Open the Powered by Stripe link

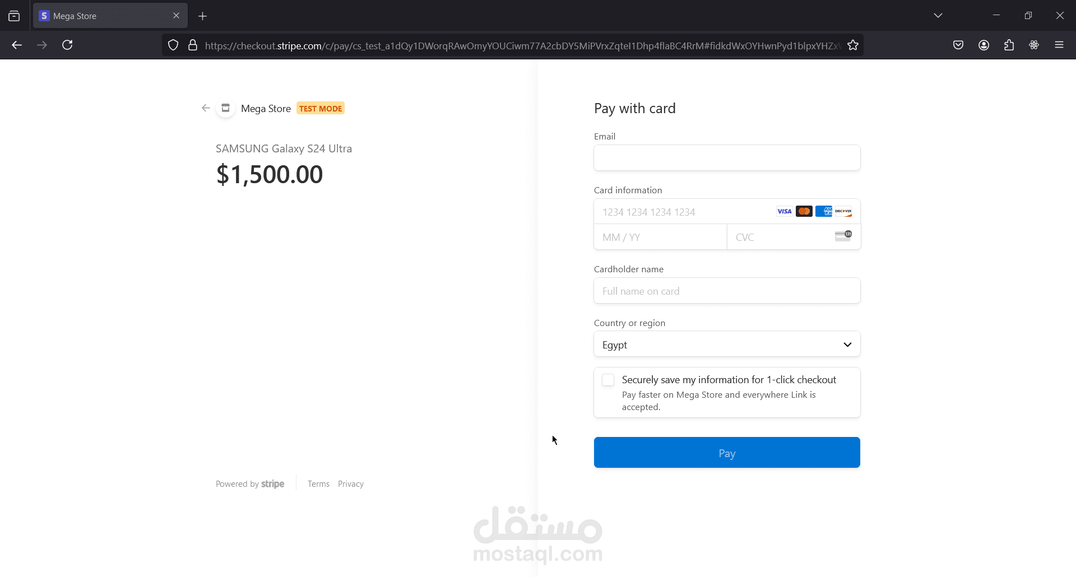coord(250,484)
